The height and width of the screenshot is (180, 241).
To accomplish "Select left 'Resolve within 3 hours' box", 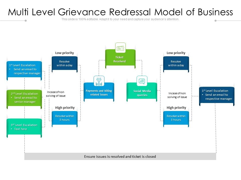I will pos(65,119).
